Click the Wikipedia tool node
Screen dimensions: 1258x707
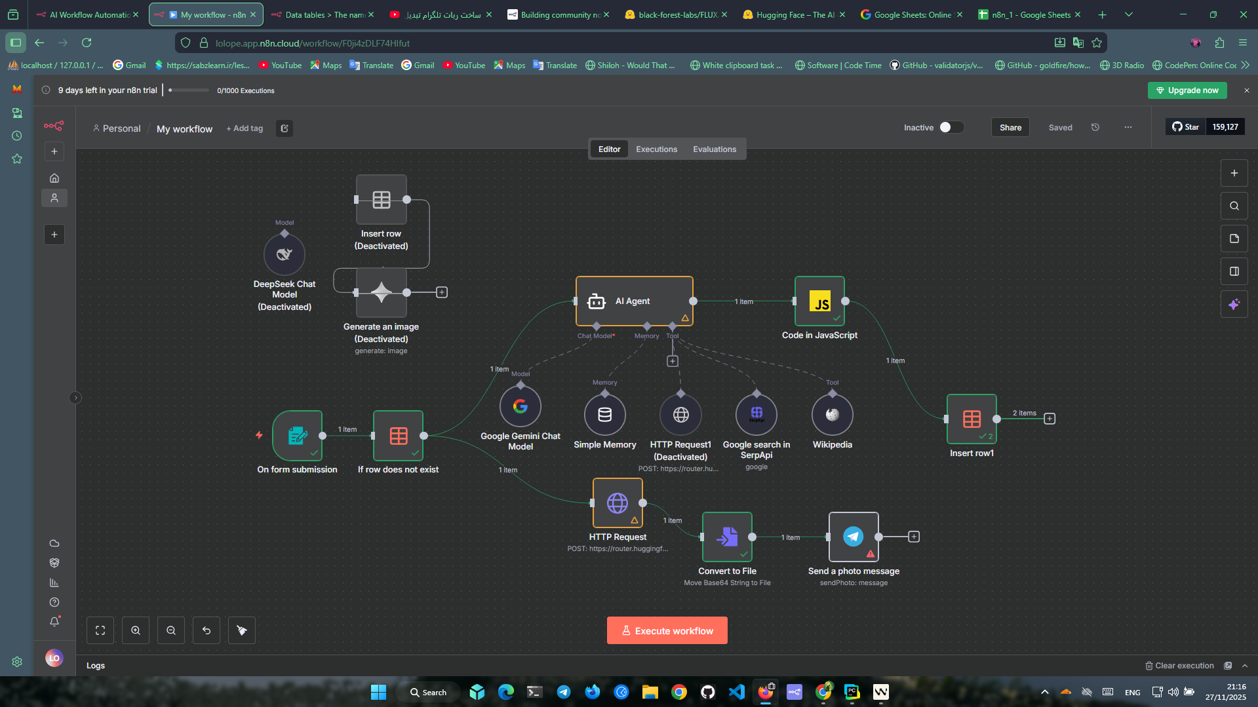point(832,415)
